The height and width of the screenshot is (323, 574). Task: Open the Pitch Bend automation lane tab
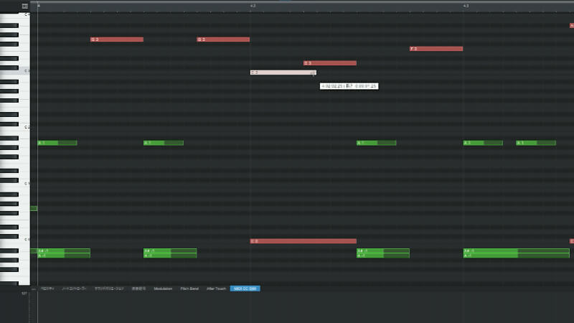[189, 289]
